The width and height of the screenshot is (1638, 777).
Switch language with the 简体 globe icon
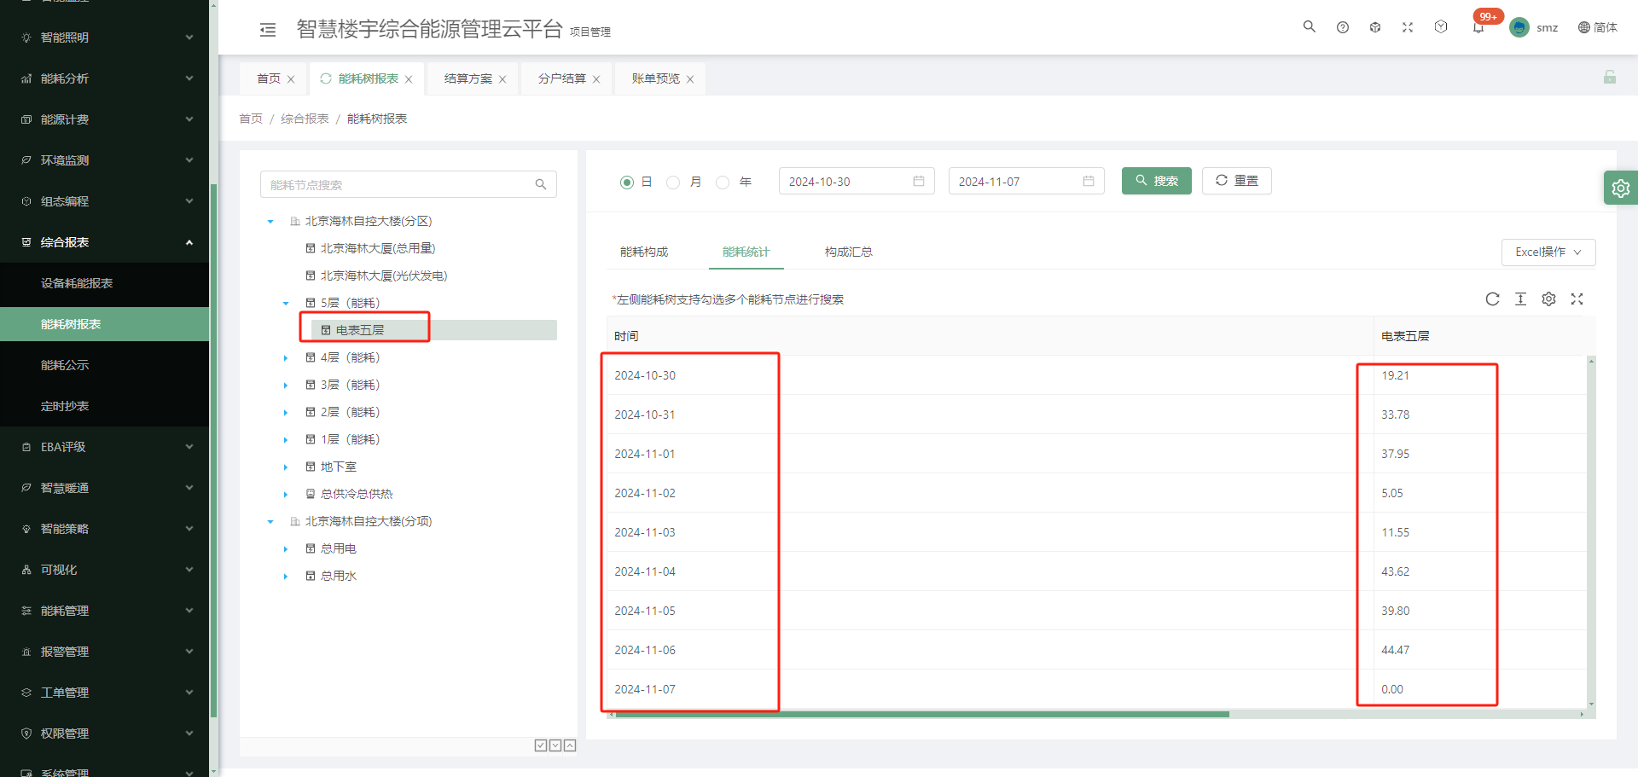tap(1597, 27)
